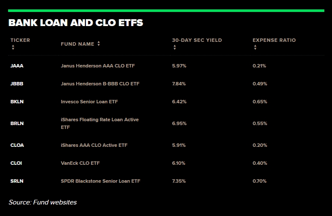Click the SRLN ticker

[x=17, y=181]
